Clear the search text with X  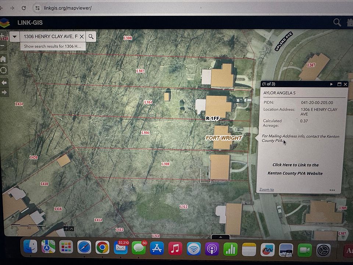81,36
